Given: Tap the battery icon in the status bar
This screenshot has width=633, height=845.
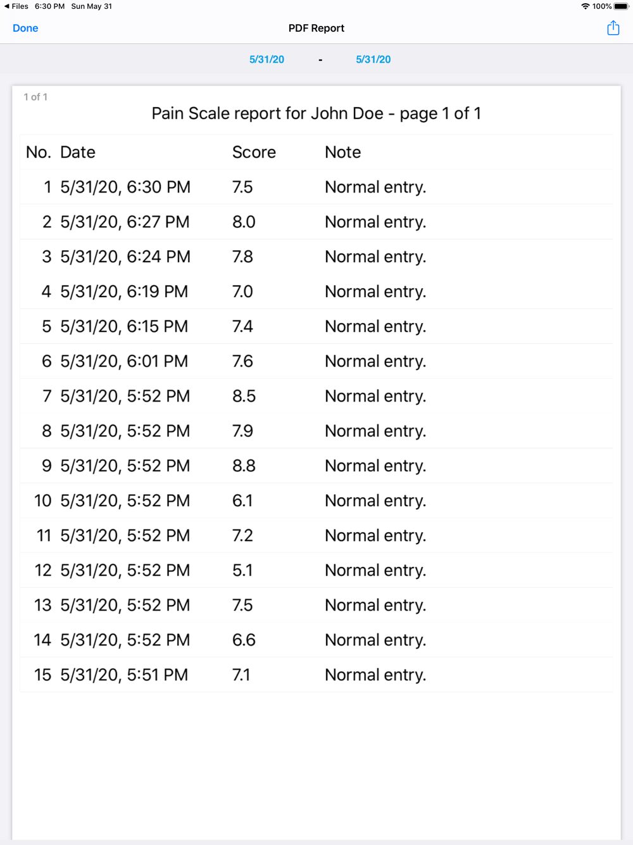Looking at the screenshot, I should pos(621,6).
